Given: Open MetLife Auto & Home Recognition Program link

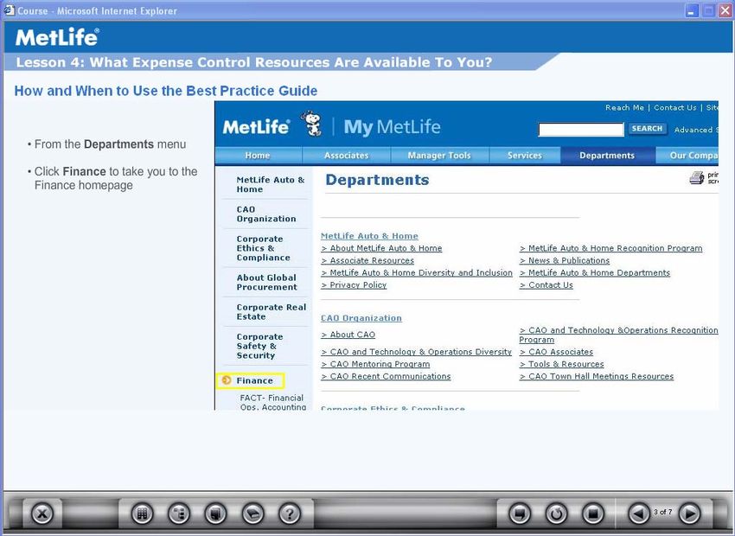Looking at the screenshot, I should pos(610,248).
